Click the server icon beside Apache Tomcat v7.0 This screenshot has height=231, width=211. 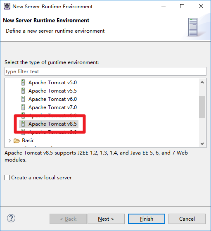coord(23,107)
